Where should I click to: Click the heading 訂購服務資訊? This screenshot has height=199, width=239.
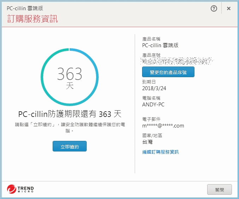click(x=32, y=19)
